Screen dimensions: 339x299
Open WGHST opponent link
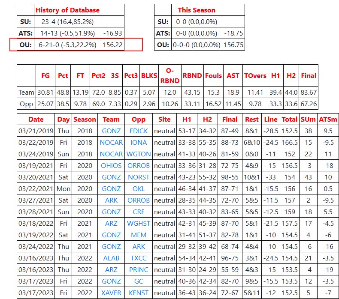tap(139, 224)
